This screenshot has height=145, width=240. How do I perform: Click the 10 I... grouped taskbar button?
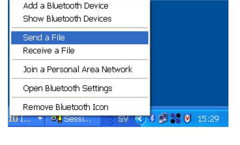click(26, 119)
